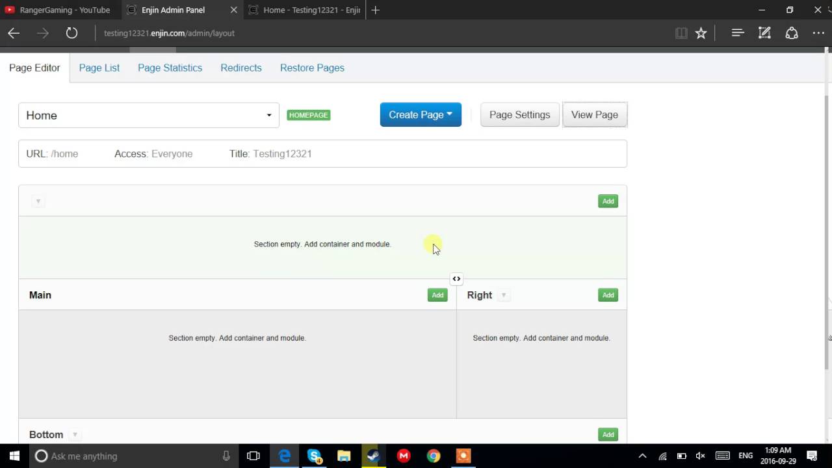
Task: Click the Title: Testing12321 text
Action: [x=270, y=154]
